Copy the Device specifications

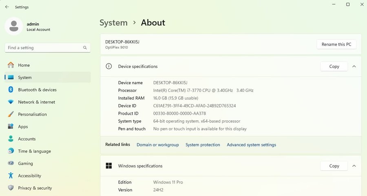point(334,66)
